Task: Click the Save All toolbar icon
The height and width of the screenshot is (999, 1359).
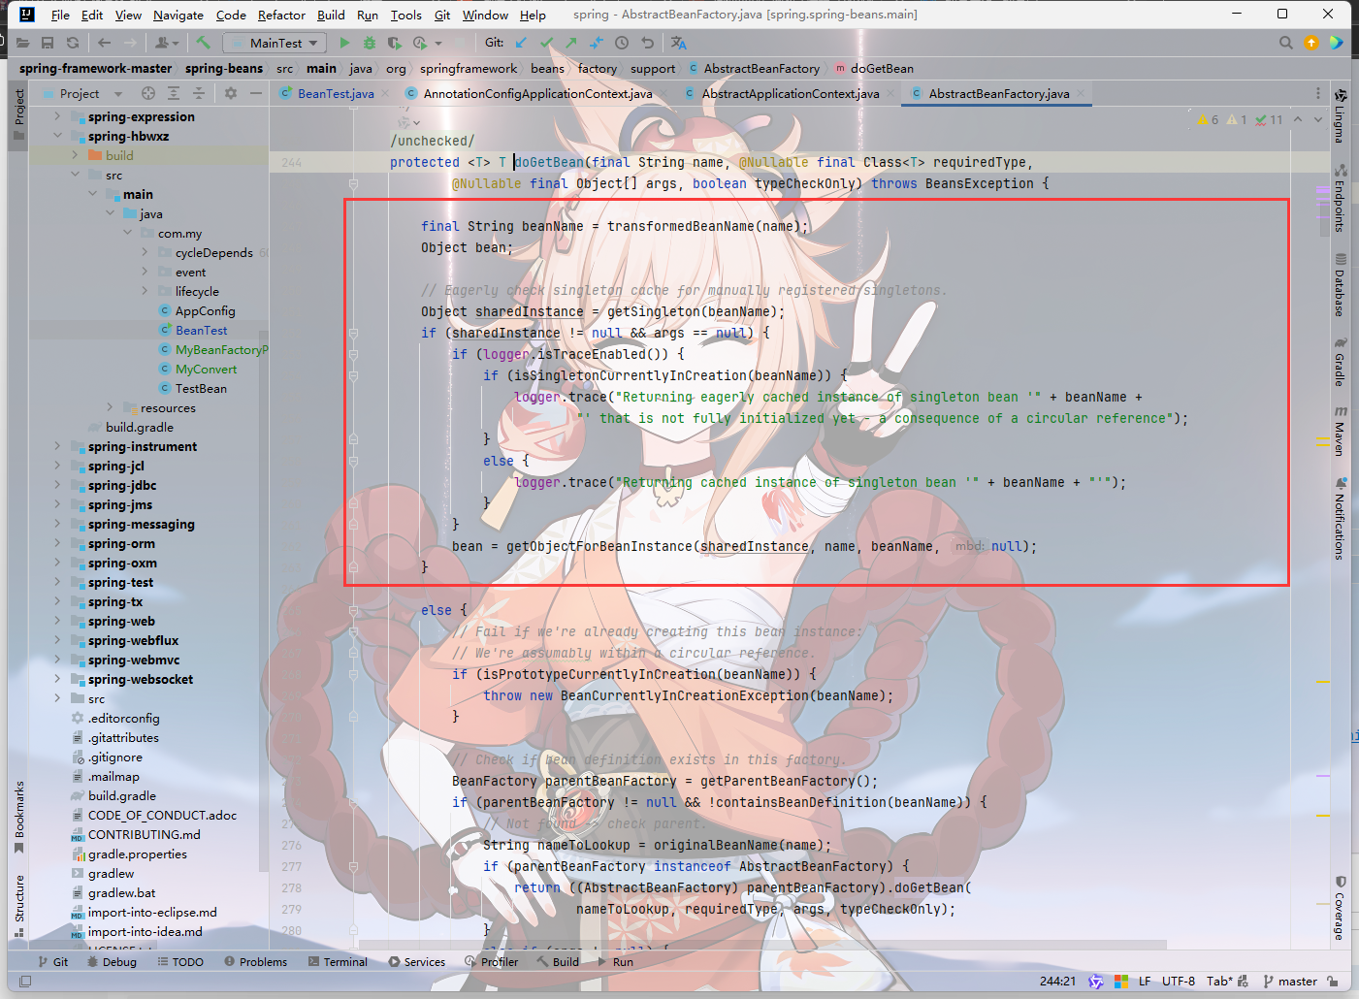Action: [48, 43]
